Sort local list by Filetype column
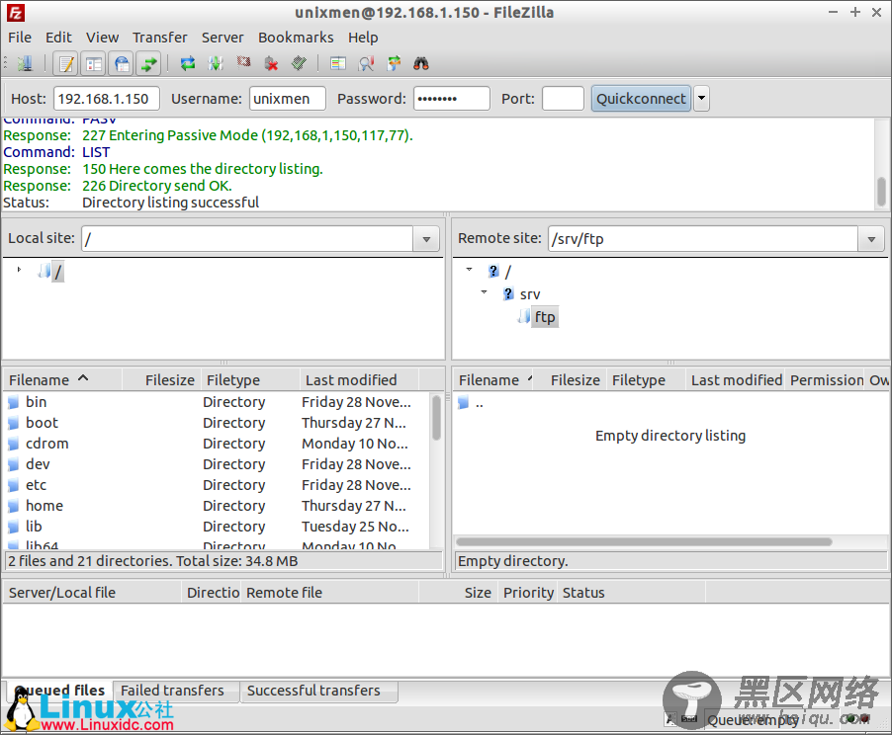 click(x=250, y=379)
